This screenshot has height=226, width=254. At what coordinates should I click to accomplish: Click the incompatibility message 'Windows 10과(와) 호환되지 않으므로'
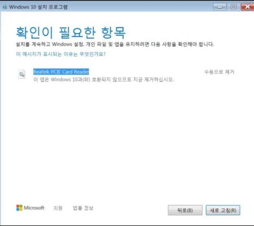point(91,79)
